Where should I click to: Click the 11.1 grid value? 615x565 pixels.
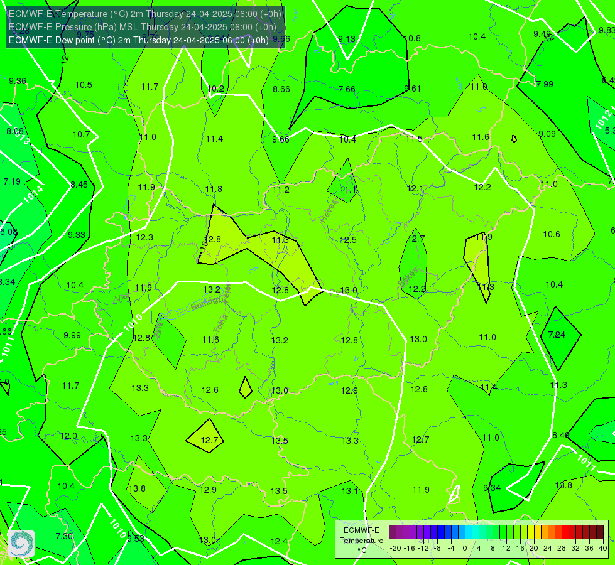[x=347, y=190]
